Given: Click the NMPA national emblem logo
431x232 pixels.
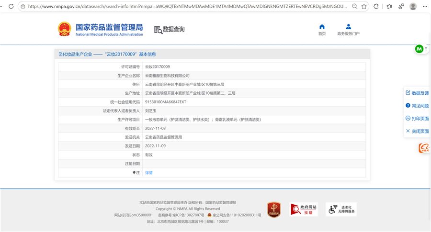Looking at the screenshot, I should [x=65, y=29].
